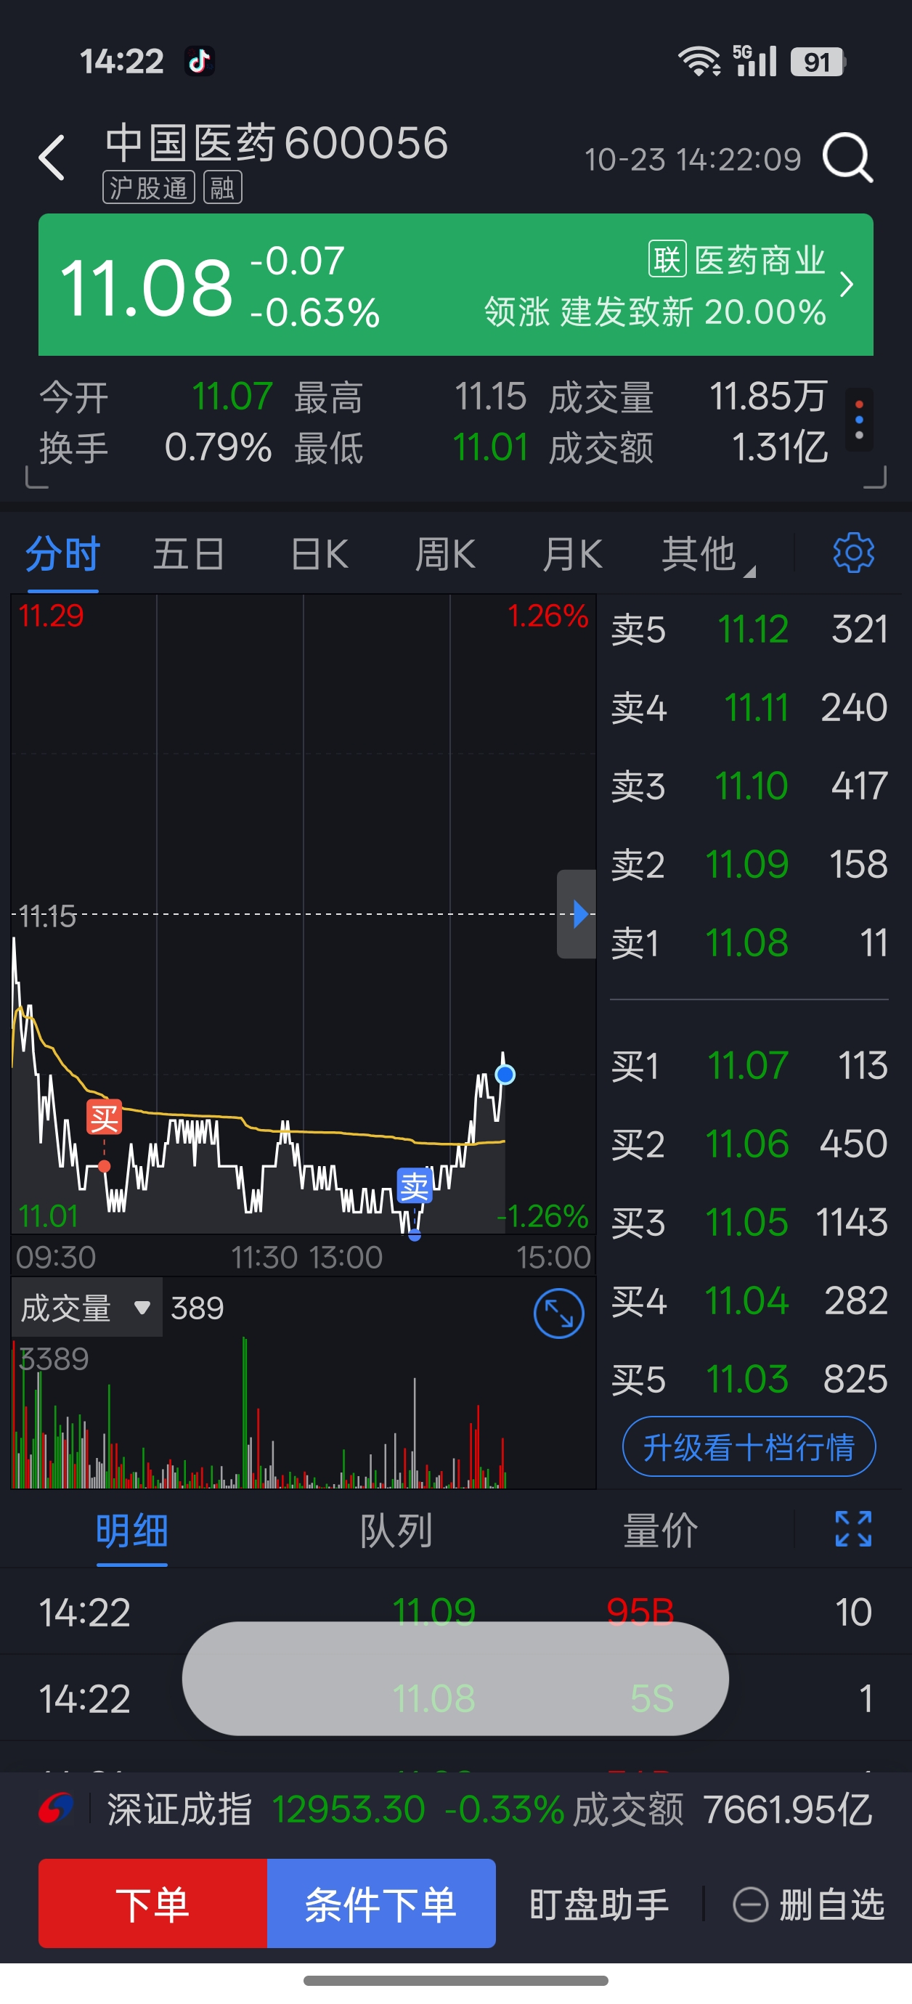
Task: Tap the 融 margin tag
Action: coord(222,187)
